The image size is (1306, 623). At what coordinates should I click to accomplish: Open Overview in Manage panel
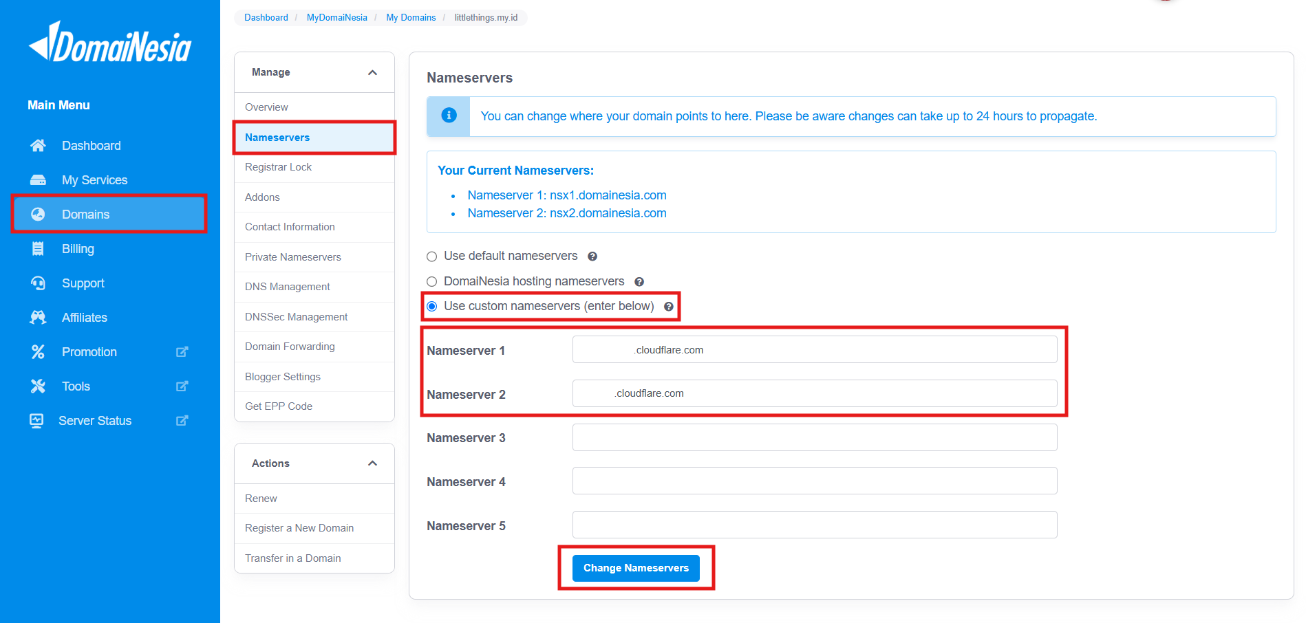[x=314, y=107]
